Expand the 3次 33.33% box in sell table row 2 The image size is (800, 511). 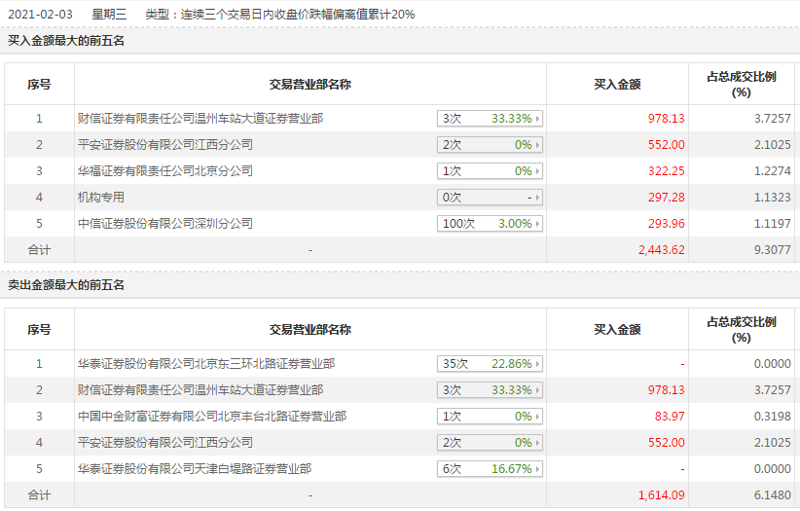pos(490,390)
